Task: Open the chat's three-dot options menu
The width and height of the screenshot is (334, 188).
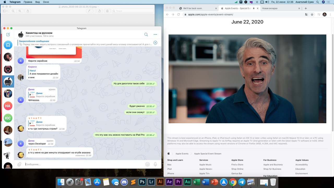Action: [155, 34]
